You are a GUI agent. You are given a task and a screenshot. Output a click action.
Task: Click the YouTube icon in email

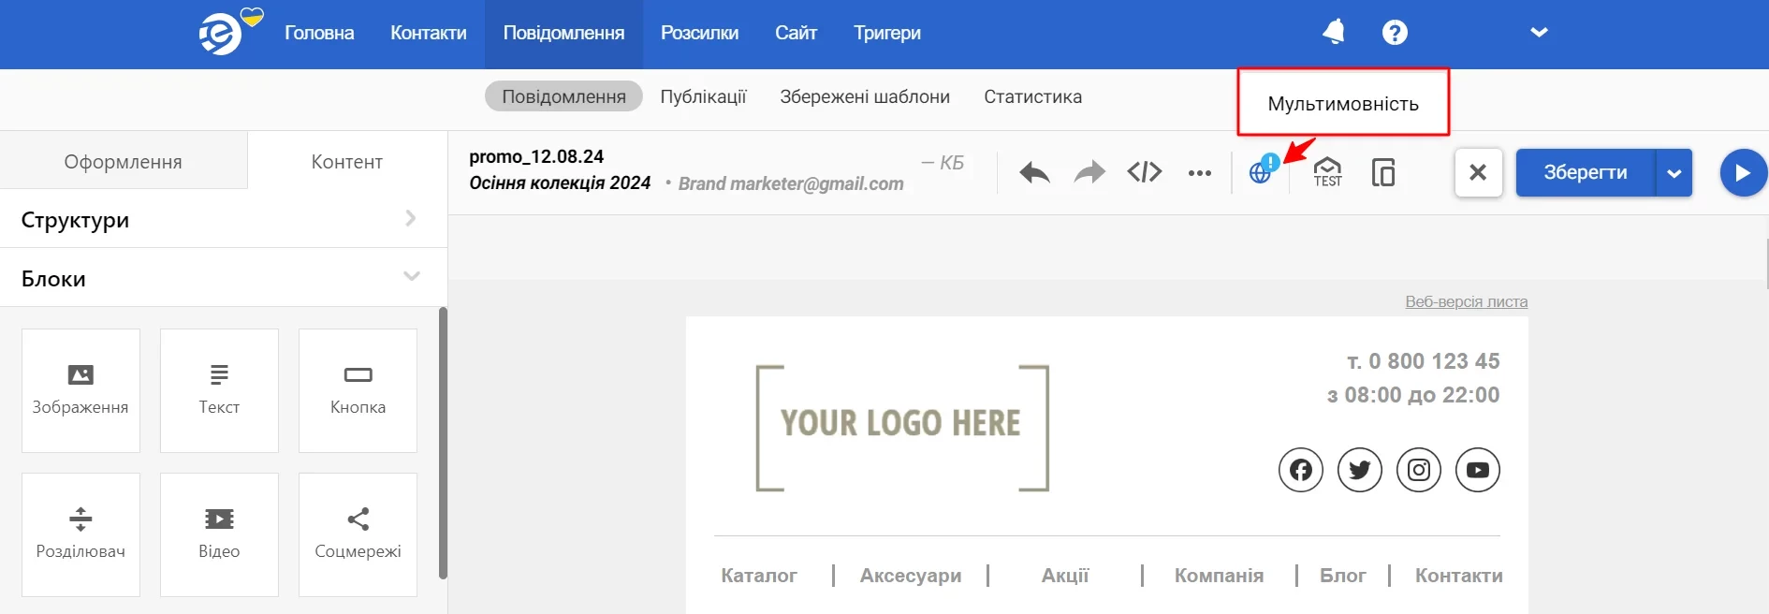tap(1478, 470)
